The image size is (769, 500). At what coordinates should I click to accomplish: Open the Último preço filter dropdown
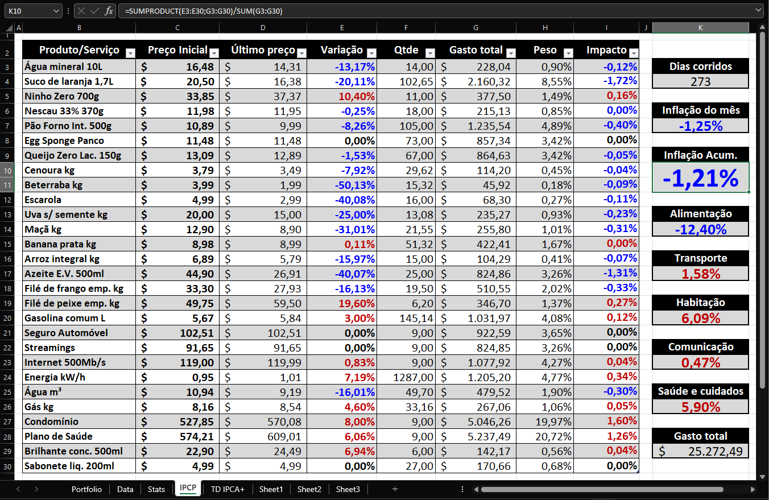(x=301, y=53)
